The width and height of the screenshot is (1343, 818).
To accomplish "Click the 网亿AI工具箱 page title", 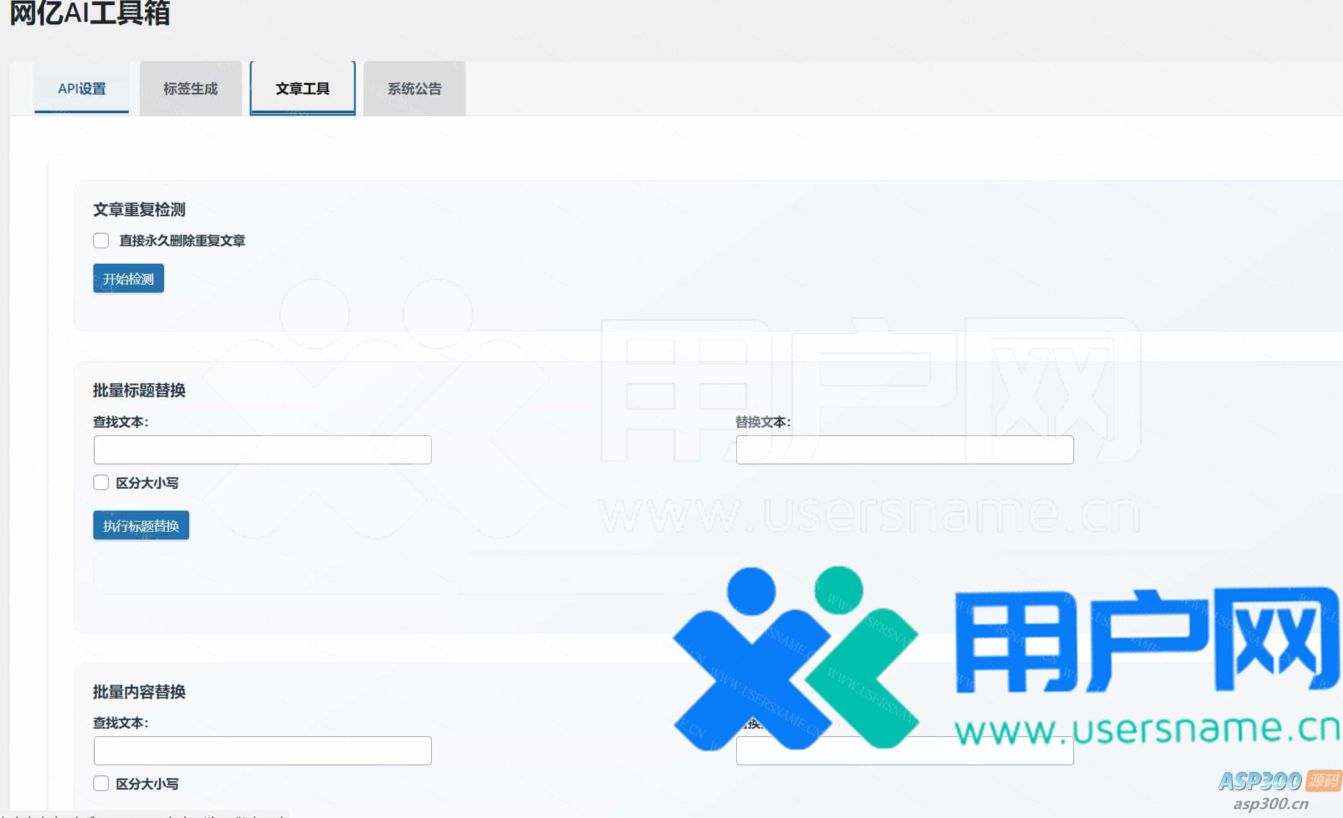I will tap(90, 13).
